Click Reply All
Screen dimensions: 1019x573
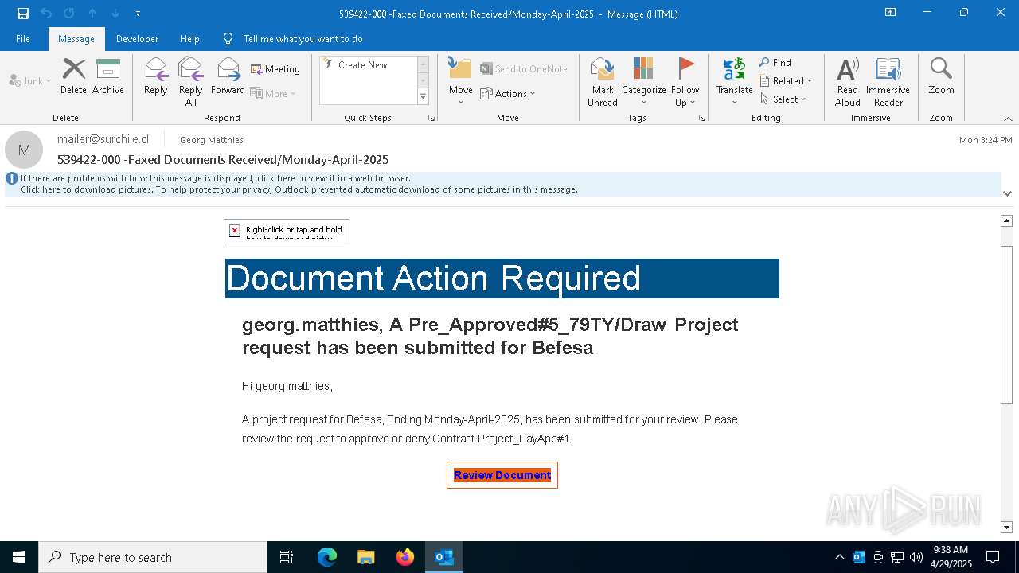pyautogui.click(x=191, y=81)
